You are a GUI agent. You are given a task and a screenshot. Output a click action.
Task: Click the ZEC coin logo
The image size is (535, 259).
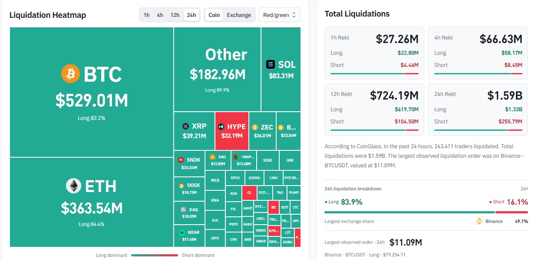pyautogui.click(x=255, y=127)
